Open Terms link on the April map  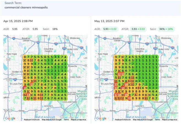[x=66, y=120]
